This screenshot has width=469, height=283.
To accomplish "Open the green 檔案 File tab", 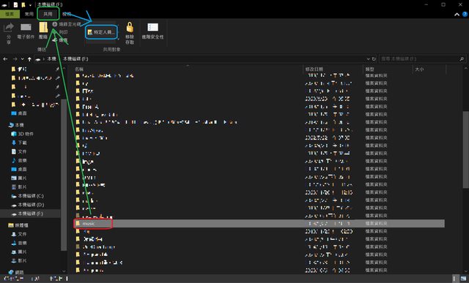I will tap(10, 14).
